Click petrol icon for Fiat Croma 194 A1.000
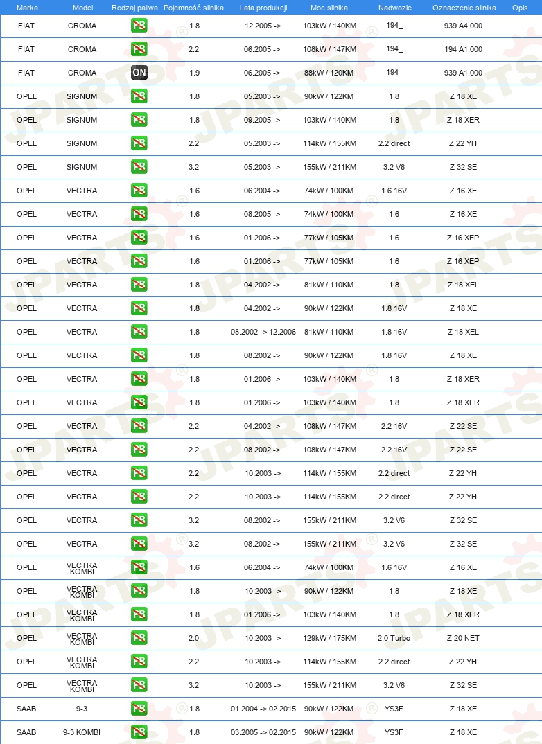The width and height of the screenshot is (542, 744). coord(139,49)
